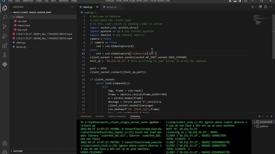Expand the OUTLINE section
The height and width of the screenshot is (154, 275).
(x=18, y=151)
